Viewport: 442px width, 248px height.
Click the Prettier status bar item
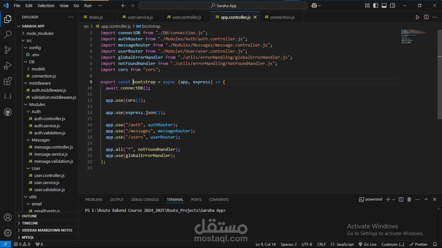[x=418, y=244]
